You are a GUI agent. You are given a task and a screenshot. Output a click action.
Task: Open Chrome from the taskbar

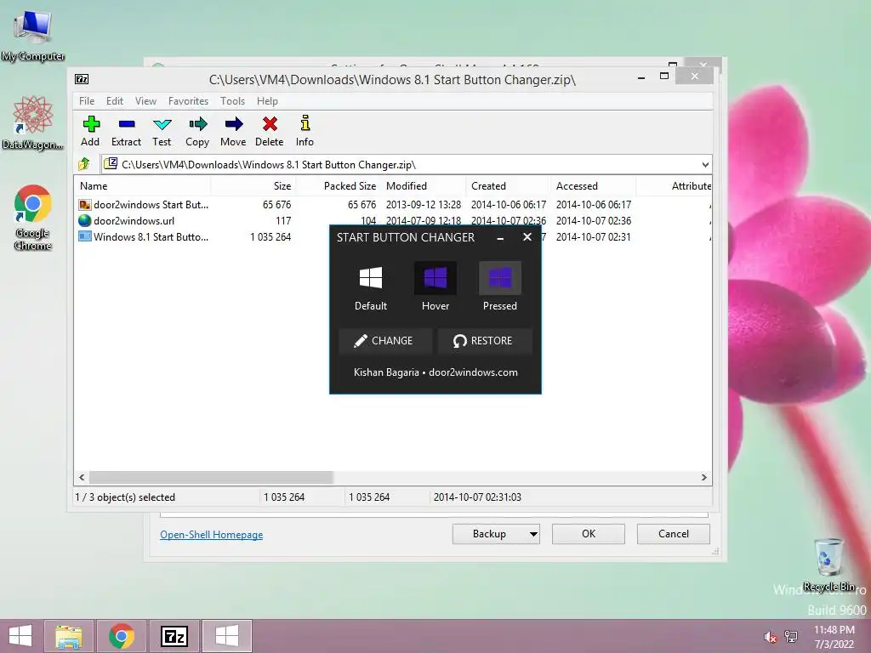[x=121, y=636]
